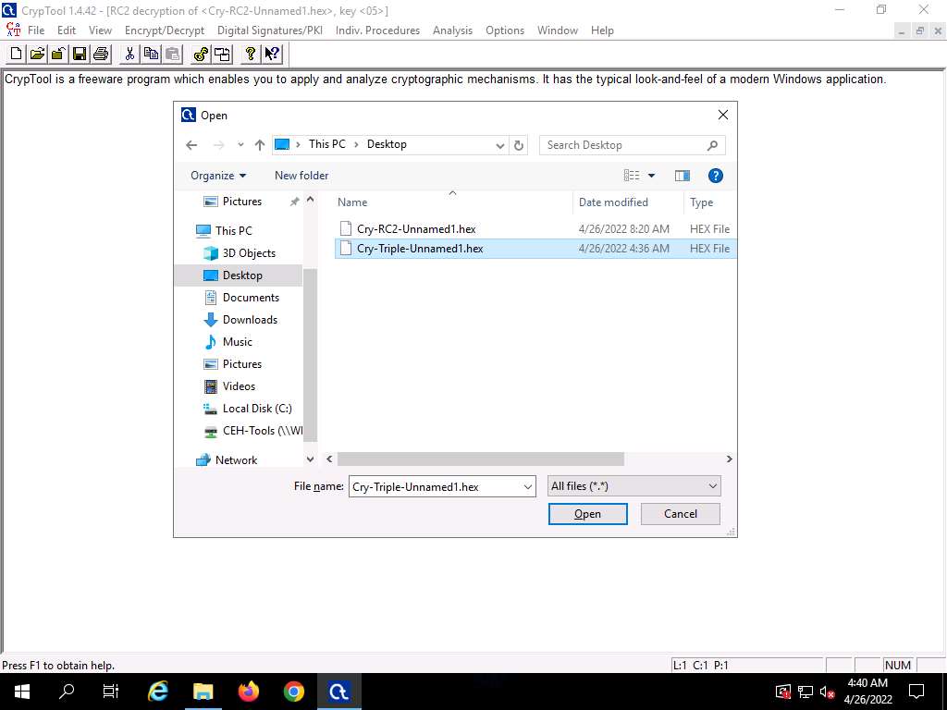Open the dialog's blue Help icon

(x=715, y=176)
